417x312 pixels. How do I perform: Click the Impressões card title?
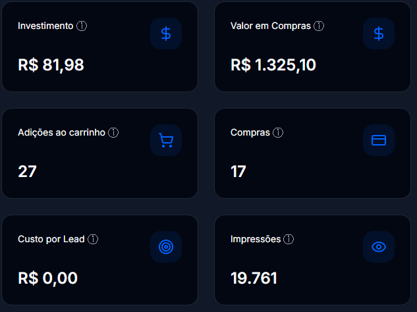256,240
